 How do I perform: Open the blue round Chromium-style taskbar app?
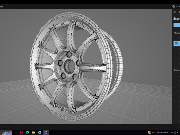pos(40,132)
